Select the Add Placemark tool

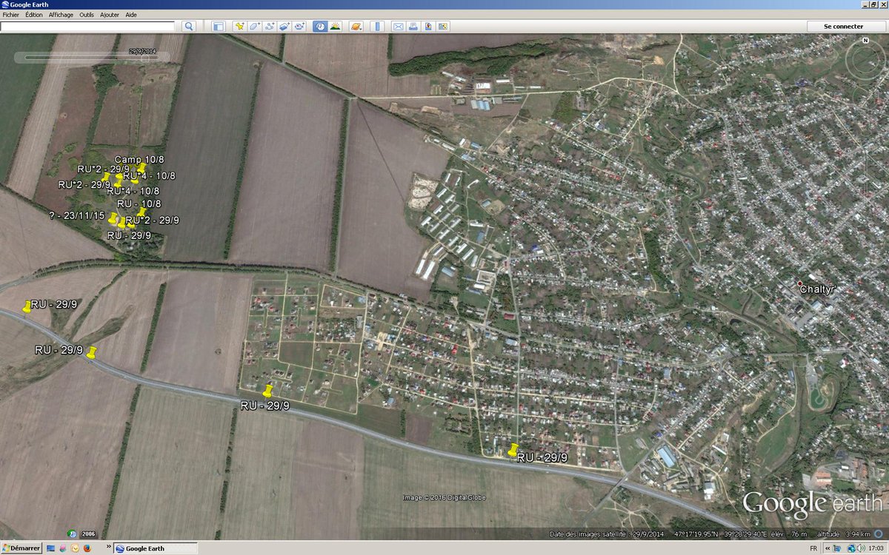[x=239, y=25]
